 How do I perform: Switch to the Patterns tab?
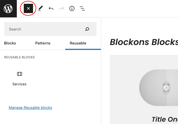[43, 43]
